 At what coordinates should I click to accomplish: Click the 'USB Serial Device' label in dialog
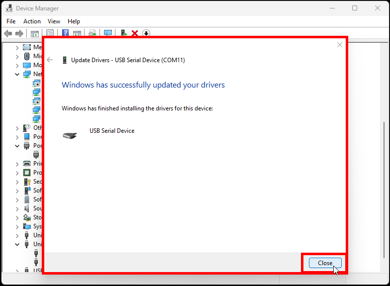tap(112, 131)
